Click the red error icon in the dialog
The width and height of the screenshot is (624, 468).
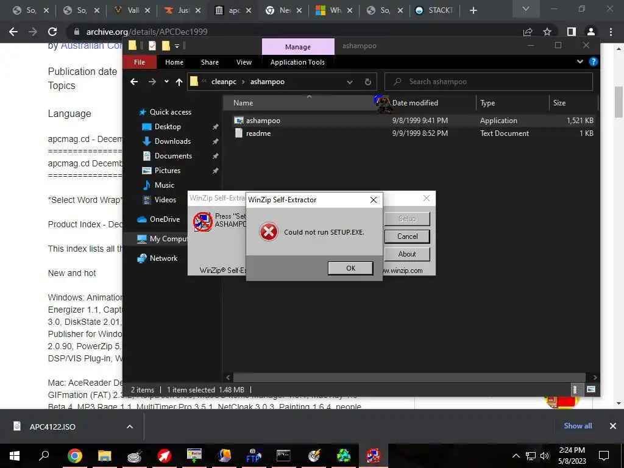coord(269,232)
